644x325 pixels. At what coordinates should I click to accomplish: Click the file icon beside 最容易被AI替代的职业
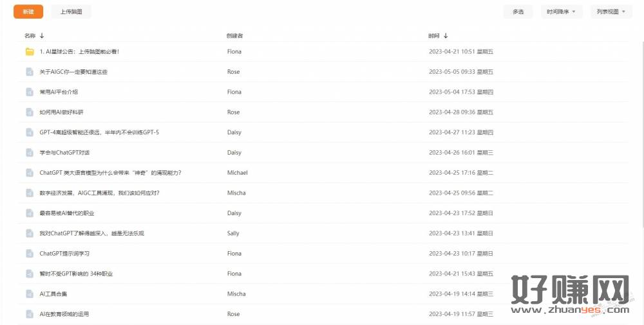click(30, 213)
